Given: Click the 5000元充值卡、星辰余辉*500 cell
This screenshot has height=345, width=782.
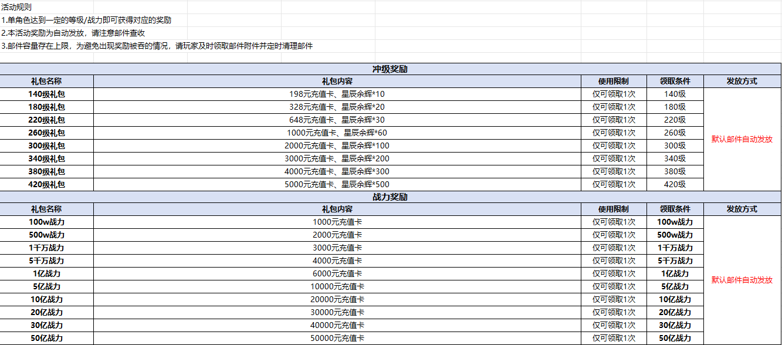Looking at the screenshot, I should pos(337,184).
